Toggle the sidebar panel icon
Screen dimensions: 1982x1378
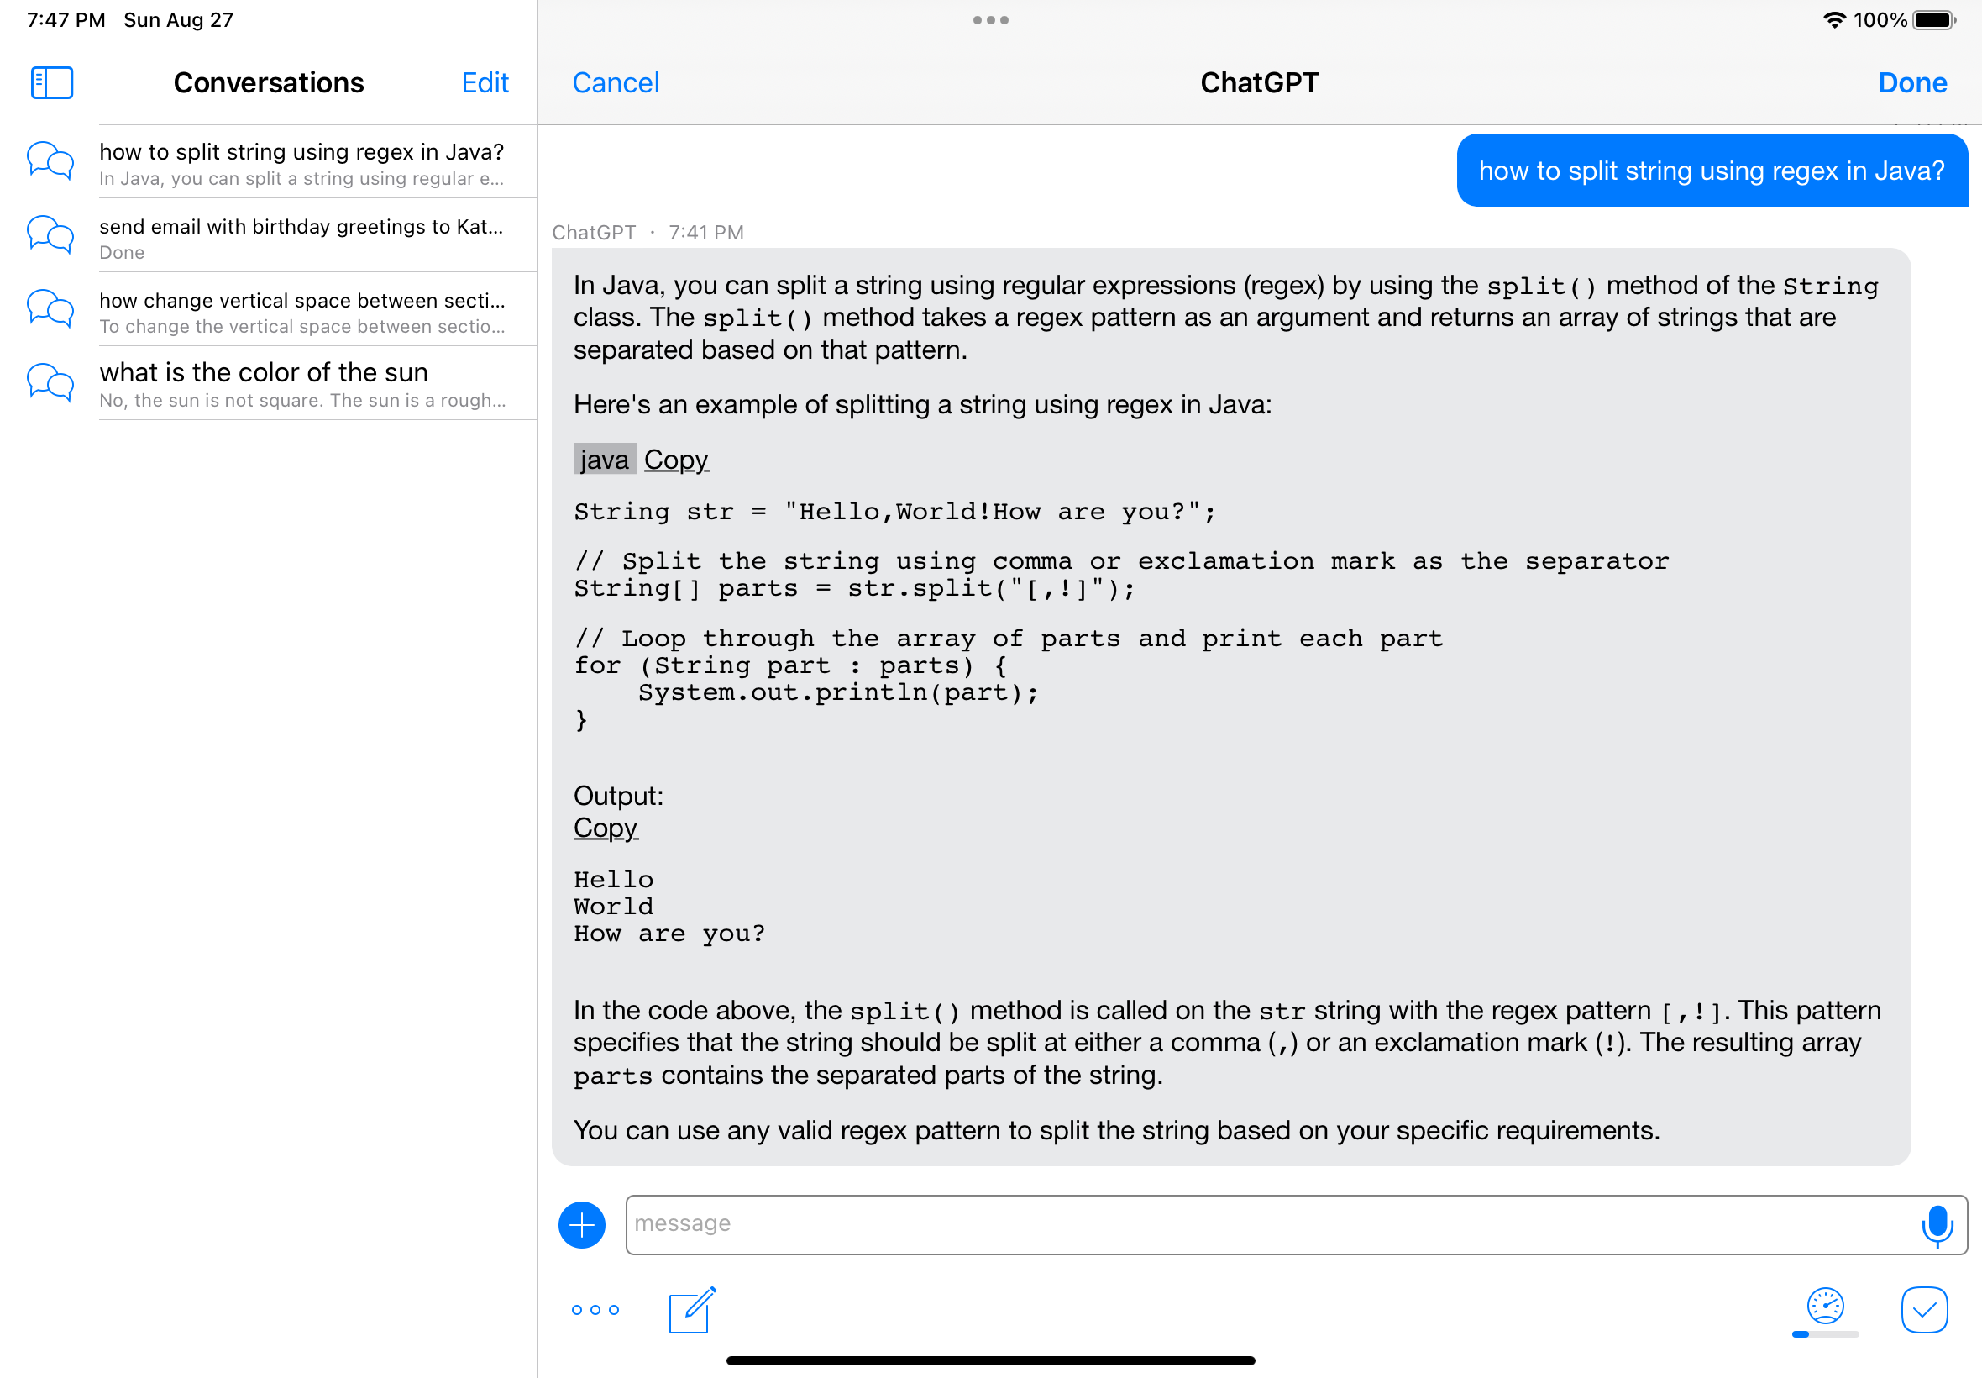52,83
